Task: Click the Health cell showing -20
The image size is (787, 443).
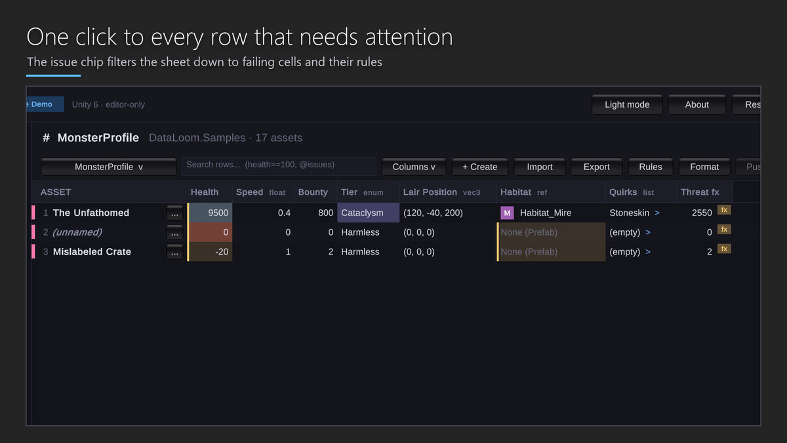Action: 211,251
